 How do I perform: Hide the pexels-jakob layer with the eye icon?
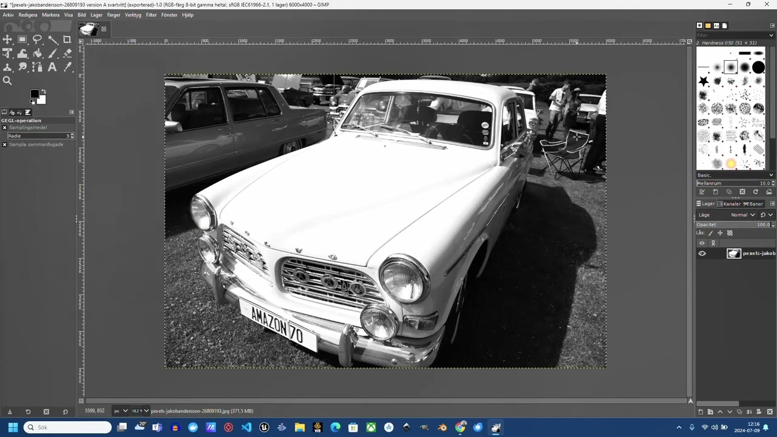point(702,254)
